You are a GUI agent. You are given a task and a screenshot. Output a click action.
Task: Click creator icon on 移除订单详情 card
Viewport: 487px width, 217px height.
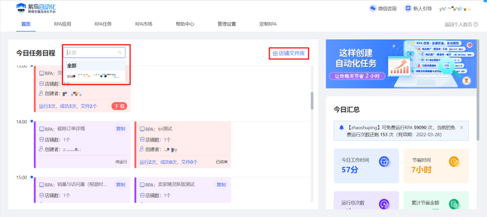click(42, 149)
